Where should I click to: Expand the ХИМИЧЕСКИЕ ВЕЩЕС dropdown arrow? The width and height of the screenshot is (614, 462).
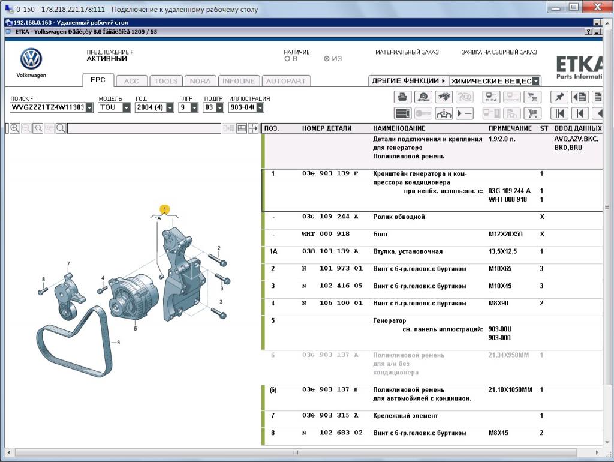(536, 81)
